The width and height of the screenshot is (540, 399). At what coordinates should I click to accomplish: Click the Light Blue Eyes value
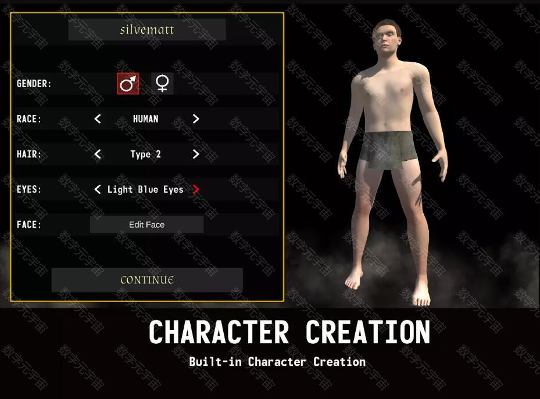[x=145, y=189]
